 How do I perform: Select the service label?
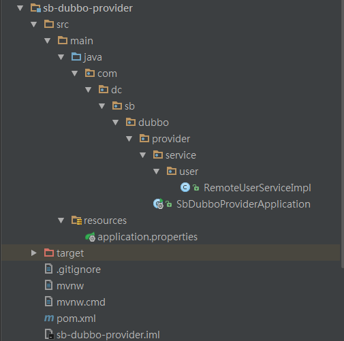coord(181,155)
